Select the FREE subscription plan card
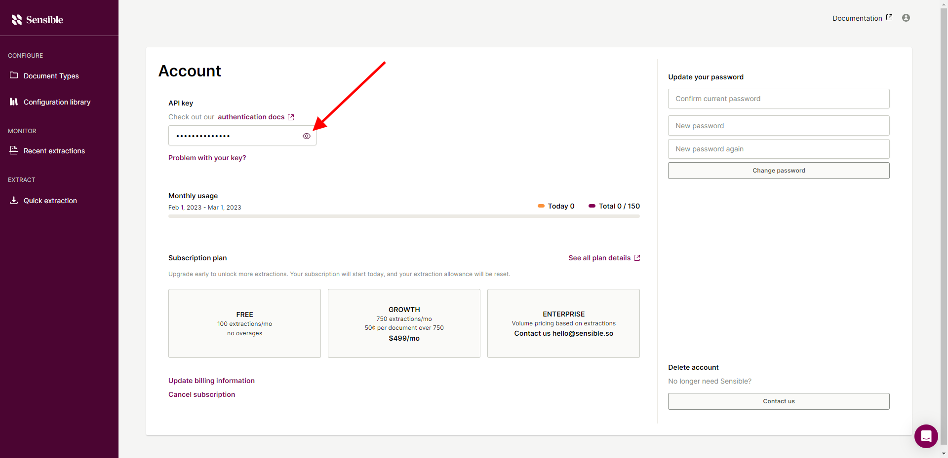 [244, 323]
